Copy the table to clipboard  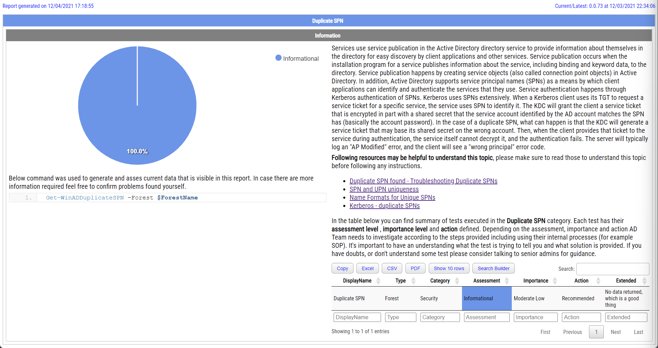(342, 268)
